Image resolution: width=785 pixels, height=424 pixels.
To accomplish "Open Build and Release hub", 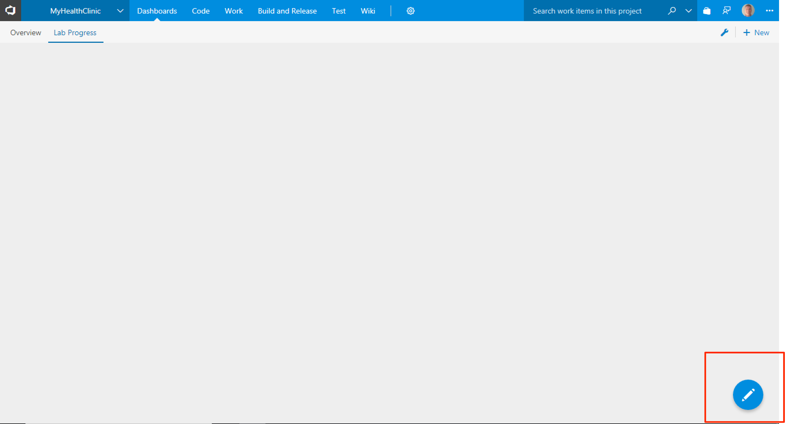I will [287, 11].
